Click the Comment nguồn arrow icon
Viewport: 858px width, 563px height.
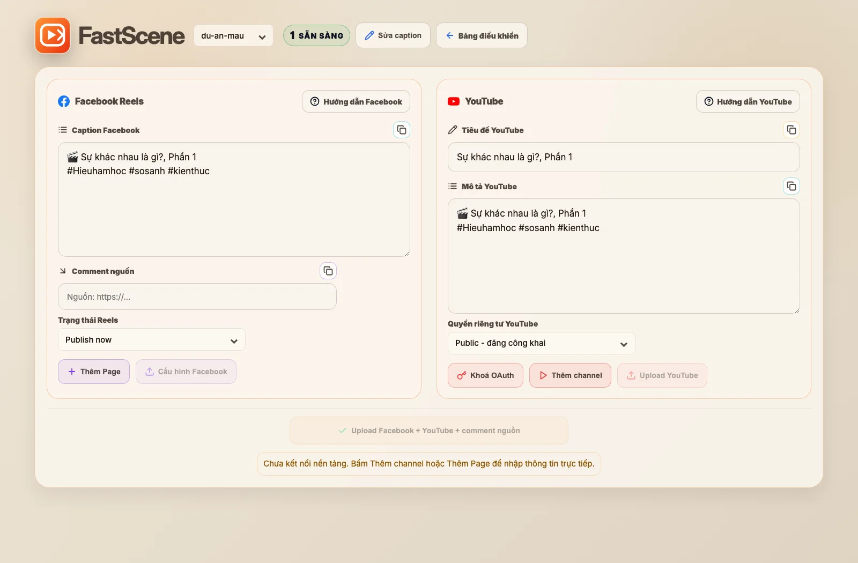click(63, 271)
